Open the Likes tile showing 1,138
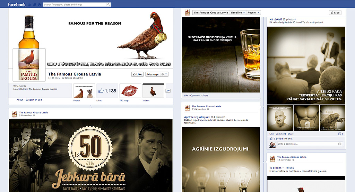Viewport: 355px width, 192px height. (107, 91)
